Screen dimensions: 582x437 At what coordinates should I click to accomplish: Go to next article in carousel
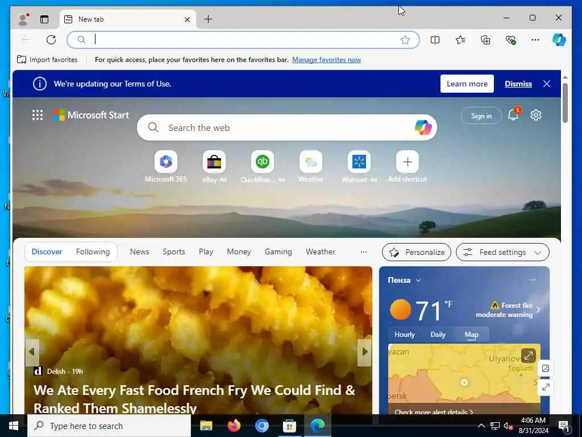[364, 352]
